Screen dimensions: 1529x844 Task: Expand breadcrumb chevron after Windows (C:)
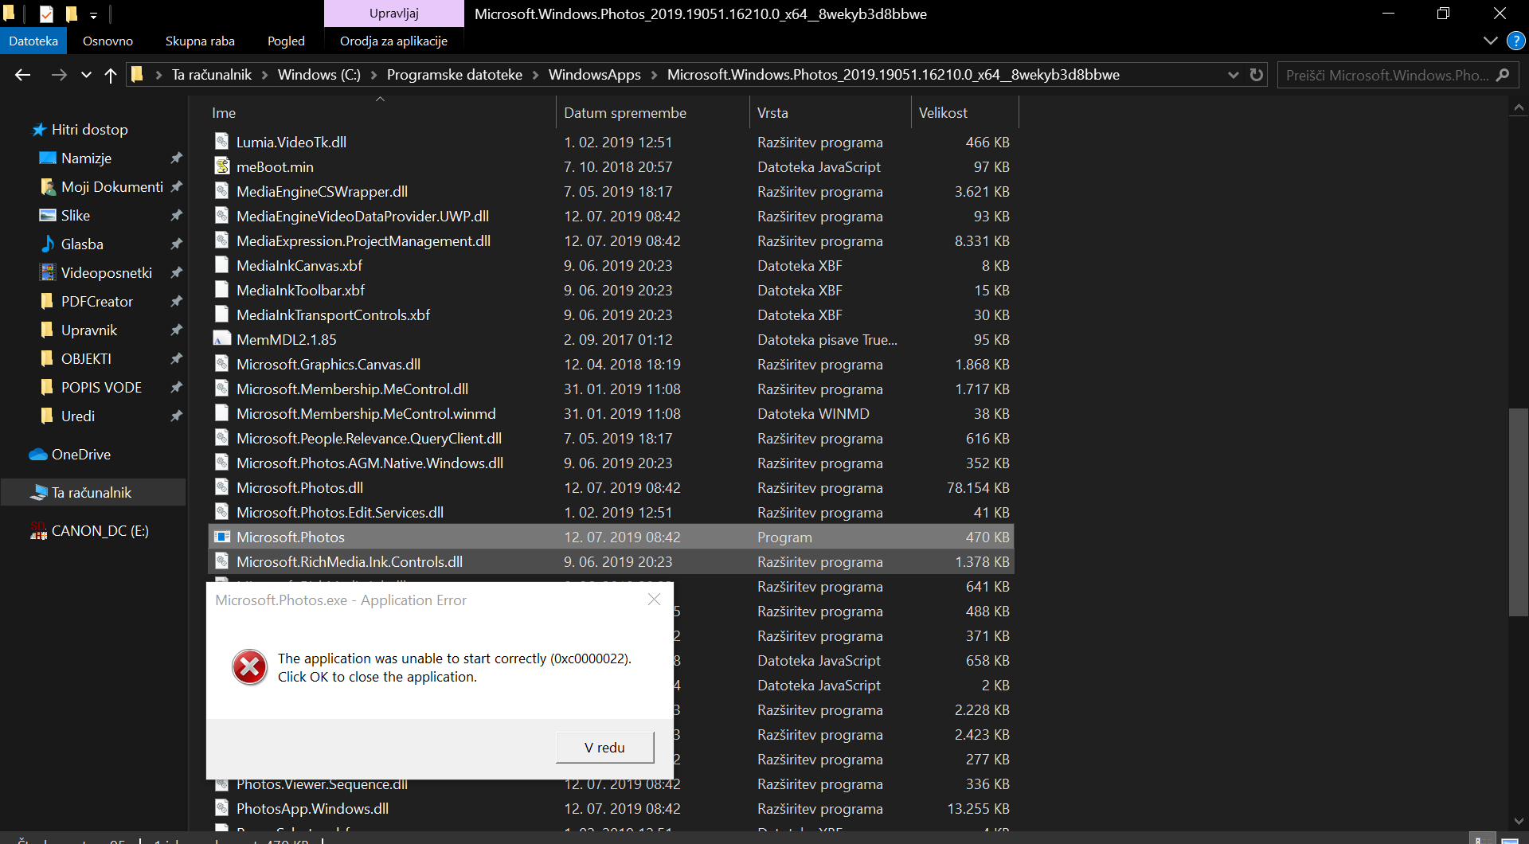pyautogui.click(x=373, y=75)
